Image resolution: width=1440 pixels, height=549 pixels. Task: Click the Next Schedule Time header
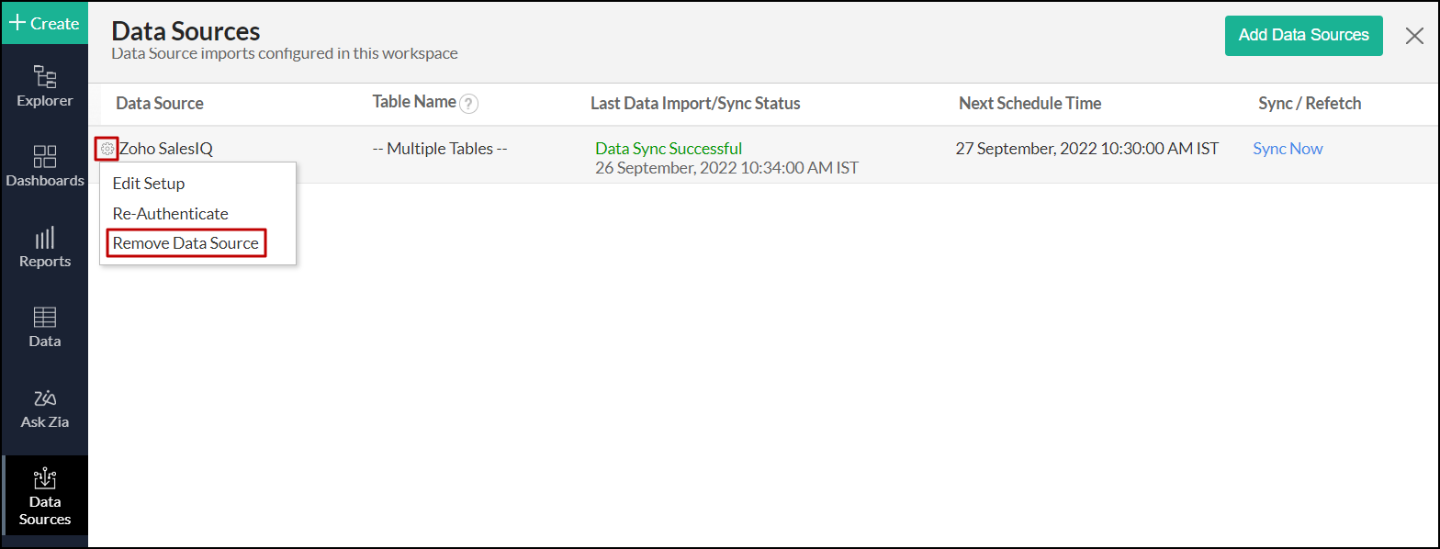(x=1029, y=104)
